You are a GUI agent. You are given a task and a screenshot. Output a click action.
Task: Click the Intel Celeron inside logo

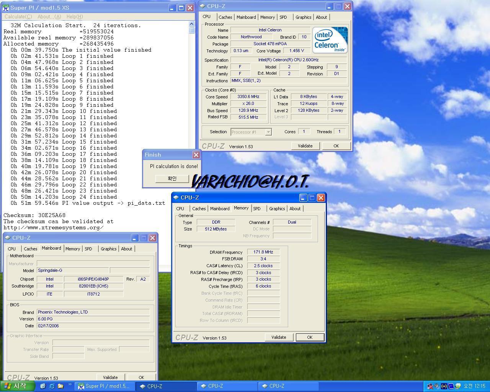[x=330, y=40]
